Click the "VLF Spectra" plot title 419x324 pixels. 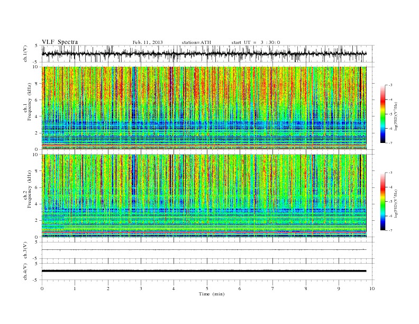[x=60, y=42]
